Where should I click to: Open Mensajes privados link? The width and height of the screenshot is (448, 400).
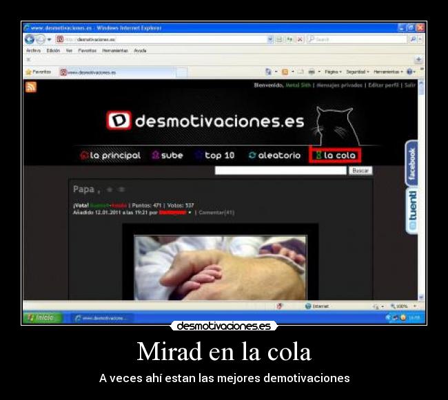(339, 85)
